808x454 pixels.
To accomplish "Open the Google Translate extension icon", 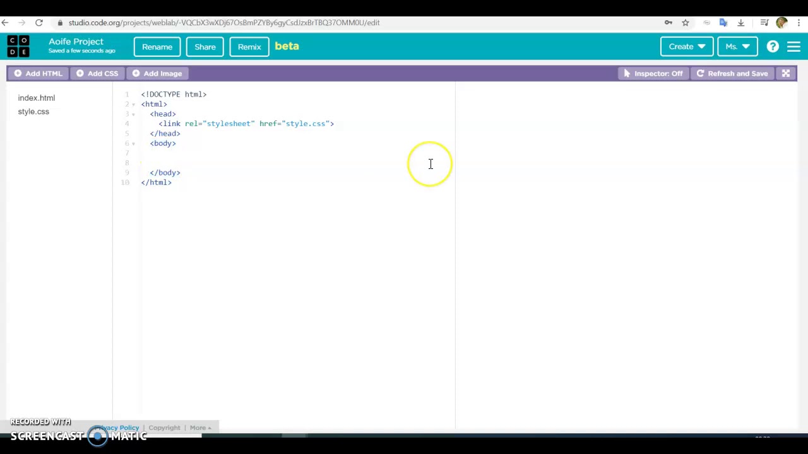I will (x=723, y=23).
